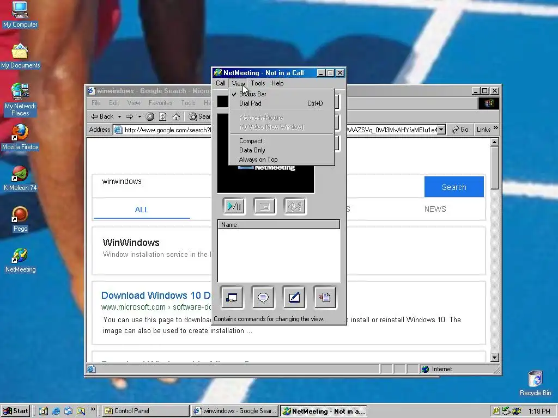Click the Pego desktop icon
Image resolution: width=558 pixels, height=418 pixels.
pyautogui.click(x=20, y=219)
